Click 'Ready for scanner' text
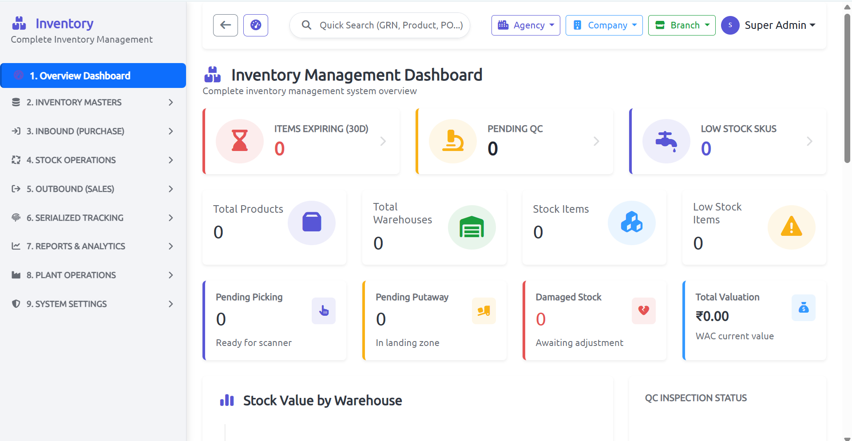Viewport: 852px width, 441px height. [x=254, y=343]
